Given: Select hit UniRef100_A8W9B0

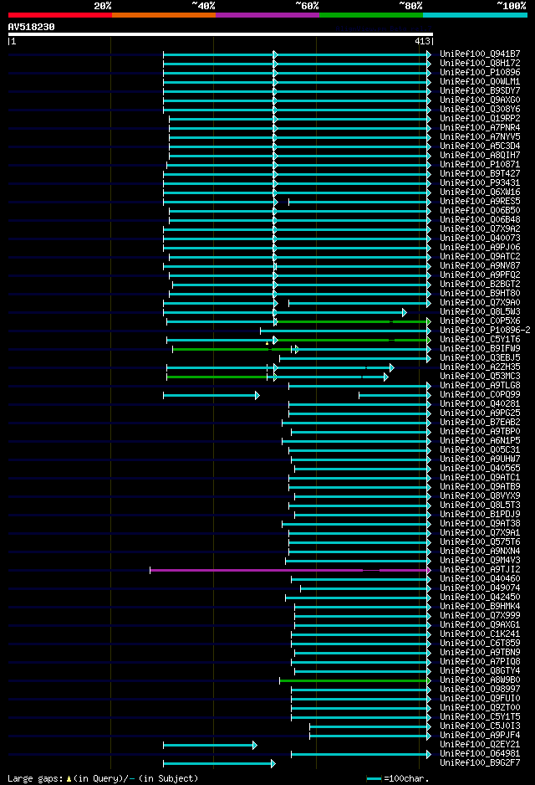Looking at the screenshot, I should (480, 680).
